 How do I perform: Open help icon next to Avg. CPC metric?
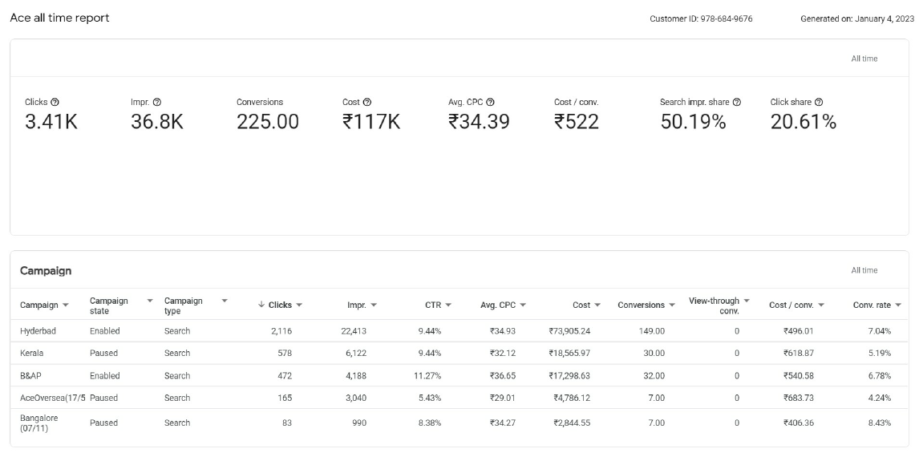coord(491,102)
